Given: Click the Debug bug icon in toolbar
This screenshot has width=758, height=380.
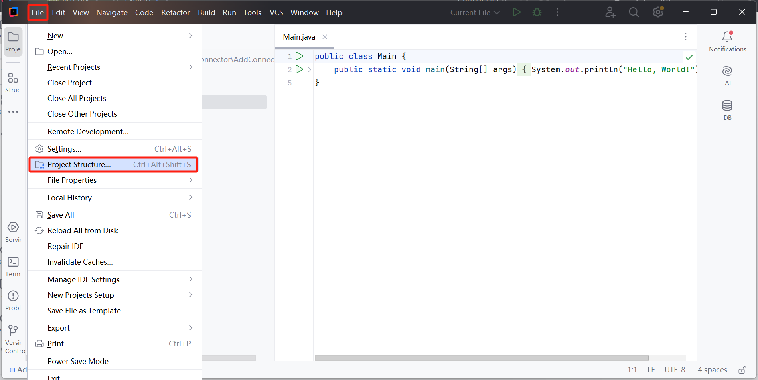Looking at the screenshot, I should [x=537, y=12].
